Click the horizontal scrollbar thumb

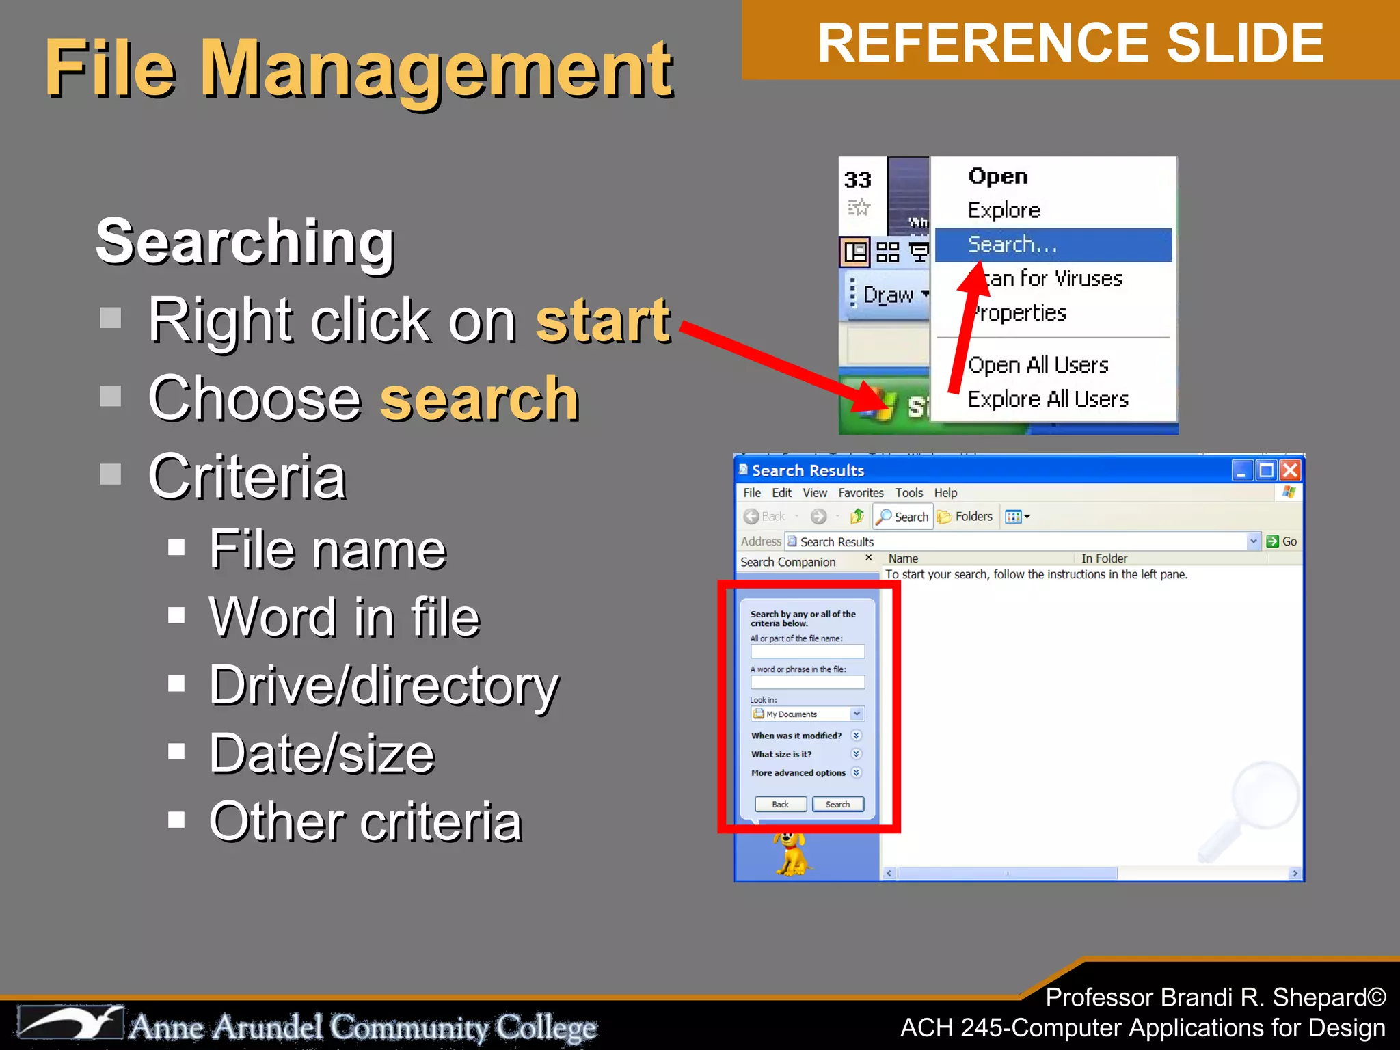click(x=1007, y=874)
